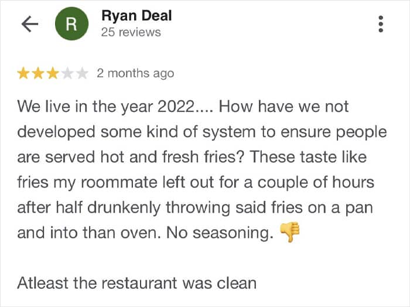Viewport: 410px width, 307px height.
Task: Go back using the left arrow
Action: (29, 24)
